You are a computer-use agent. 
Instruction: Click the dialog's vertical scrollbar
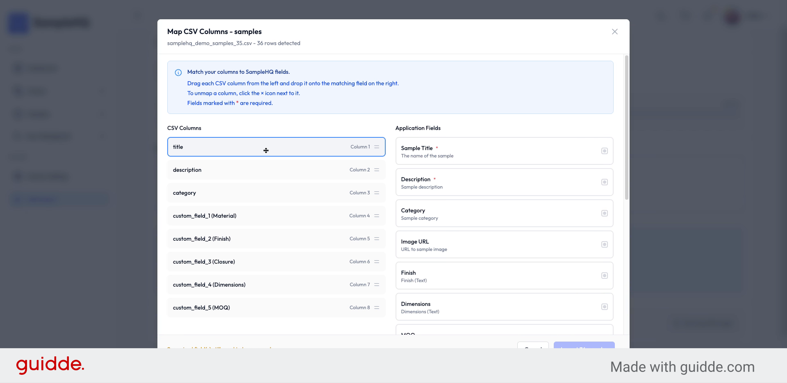click(x=626, y=127)
